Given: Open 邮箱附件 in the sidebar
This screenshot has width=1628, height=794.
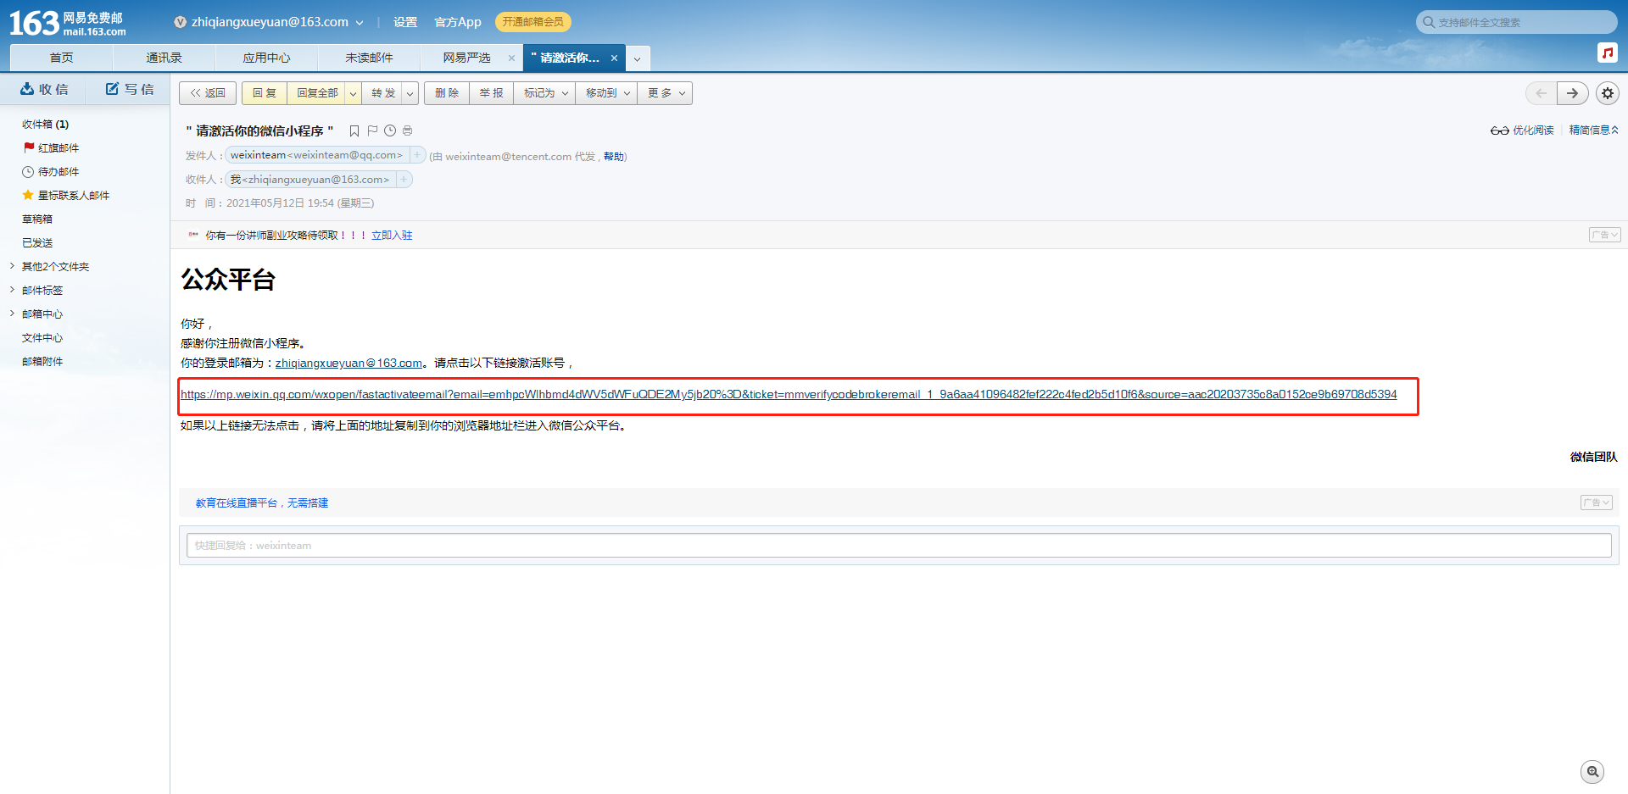Looking at the screenshot, I should click(x=42, y=361).
